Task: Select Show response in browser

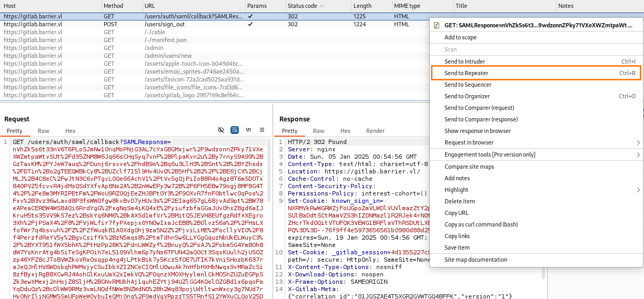Action: click(536, 131)
